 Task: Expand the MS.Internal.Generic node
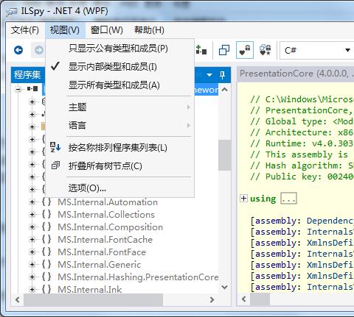pyautogui.click(x=32, y=265)
